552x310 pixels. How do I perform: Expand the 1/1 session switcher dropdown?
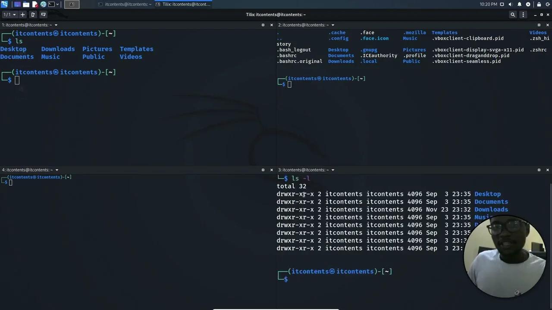(9, 15)
